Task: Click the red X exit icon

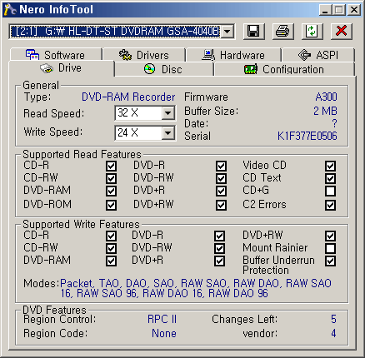Action: [x=342, y=31]
